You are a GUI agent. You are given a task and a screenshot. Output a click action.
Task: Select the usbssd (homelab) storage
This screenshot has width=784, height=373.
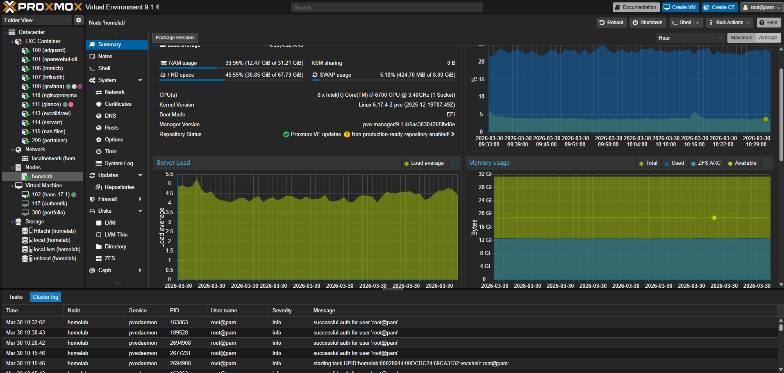pyautogui.click(x=55, y=258)
